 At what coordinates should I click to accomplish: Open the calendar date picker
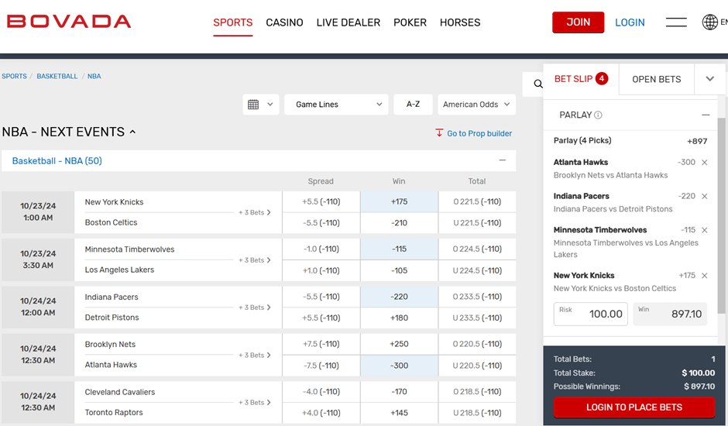pyautogui.click(x=260, y=105)
